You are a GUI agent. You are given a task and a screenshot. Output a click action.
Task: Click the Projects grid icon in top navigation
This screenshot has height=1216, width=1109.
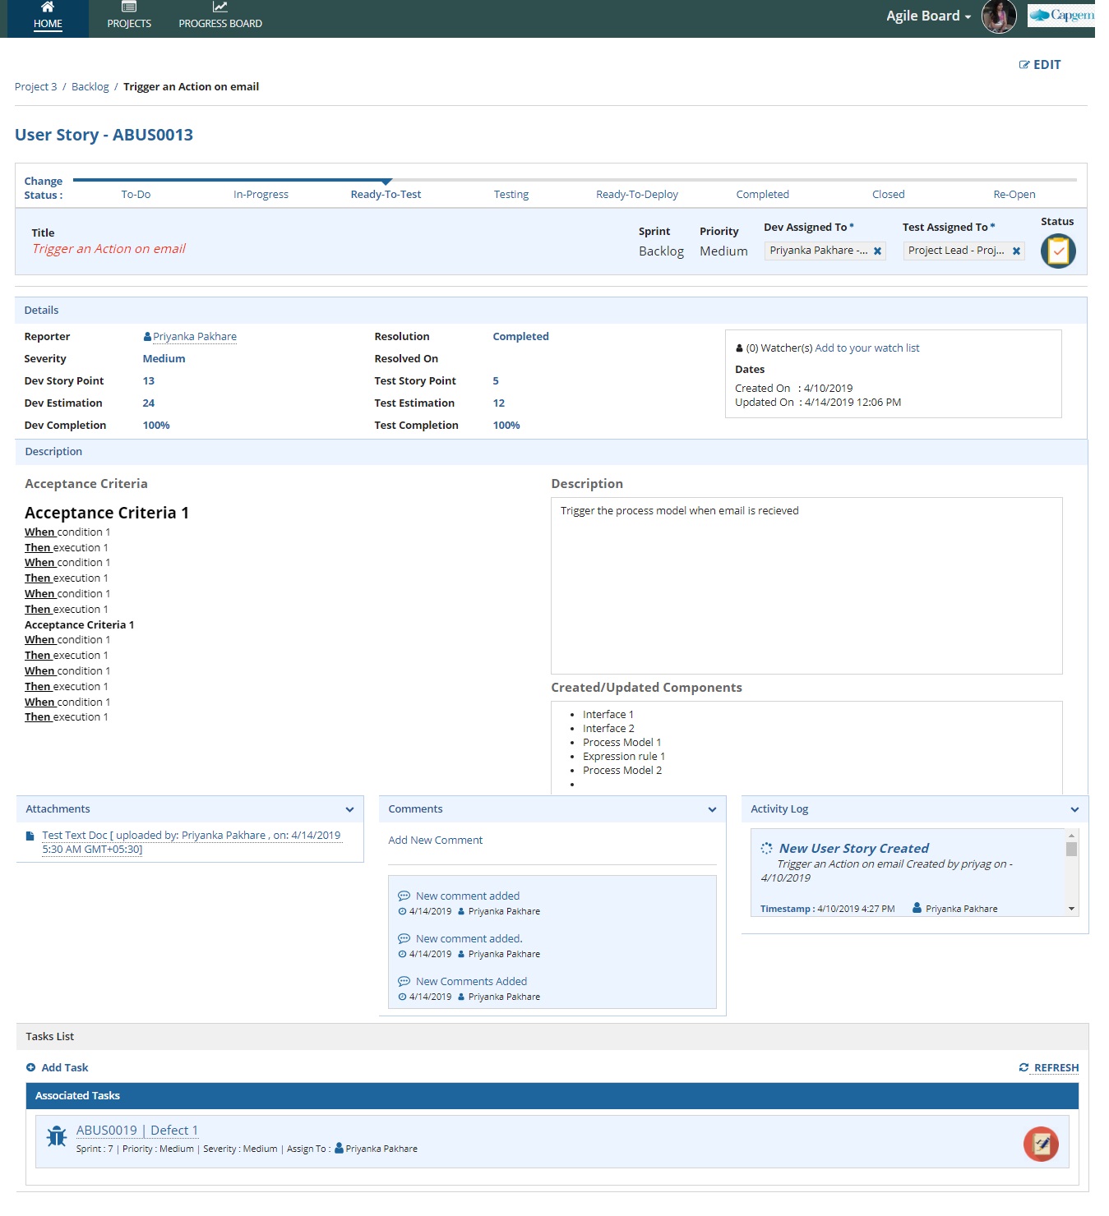128,7
